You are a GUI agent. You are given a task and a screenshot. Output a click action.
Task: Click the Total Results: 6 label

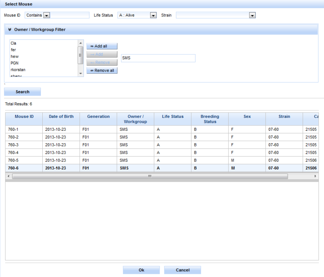[19, 104]
